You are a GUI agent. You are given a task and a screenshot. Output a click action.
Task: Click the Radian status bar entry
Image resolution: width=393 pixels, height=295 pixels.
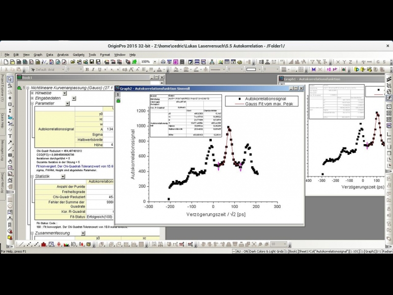tap(387, 251)
